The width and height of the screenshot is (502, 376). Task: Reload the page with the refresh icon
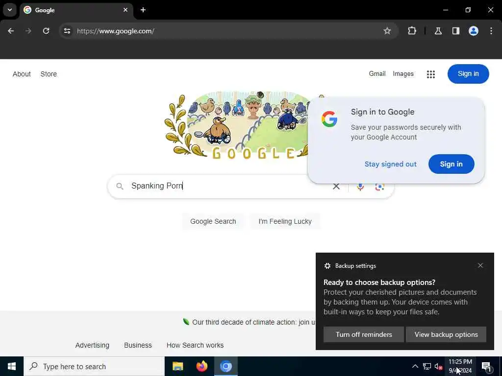click(x=46, y=31)
